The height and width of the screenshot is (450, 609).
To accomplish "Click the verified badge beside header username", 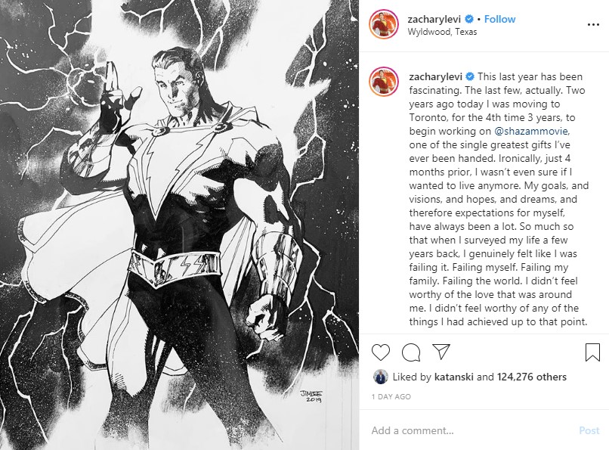I will [469, 19].
